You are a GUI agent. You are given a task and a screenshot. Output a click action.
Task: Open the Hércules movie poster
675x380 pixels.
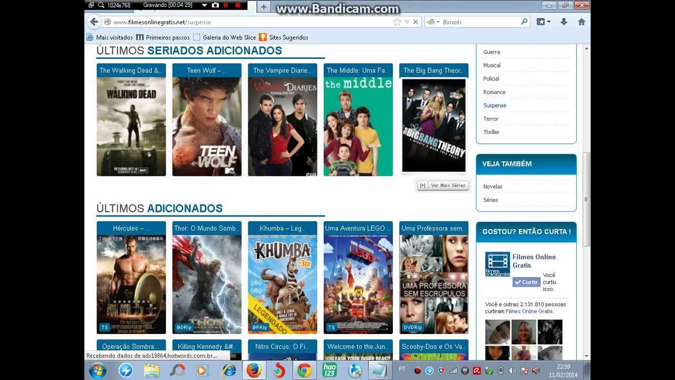click(131, 284)
